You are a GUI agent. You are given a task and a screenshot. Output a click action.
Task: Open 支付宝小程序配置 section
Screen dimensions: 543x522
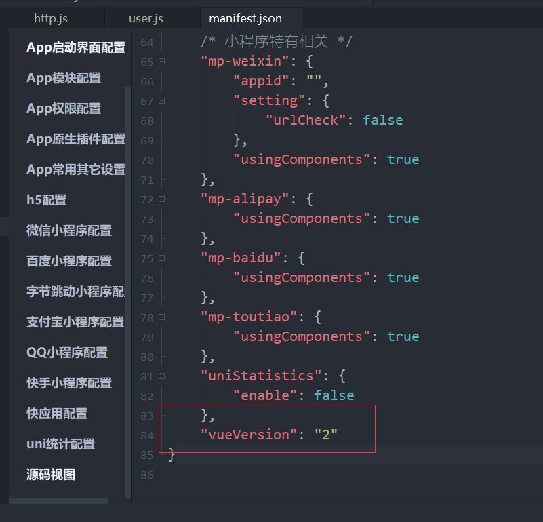(75, 322)
